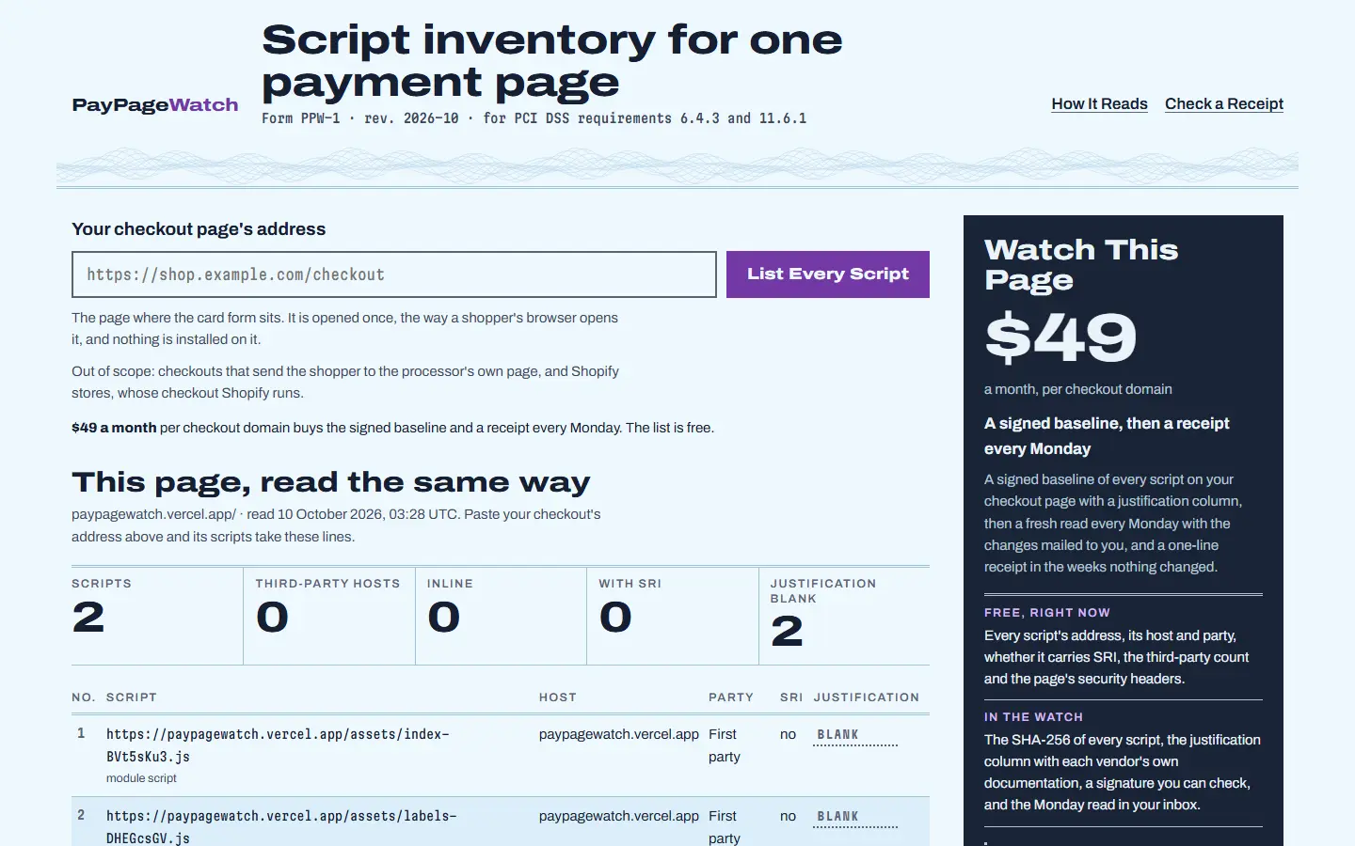Click the bold "$49 a month" text below the form

tap(114, 428)
